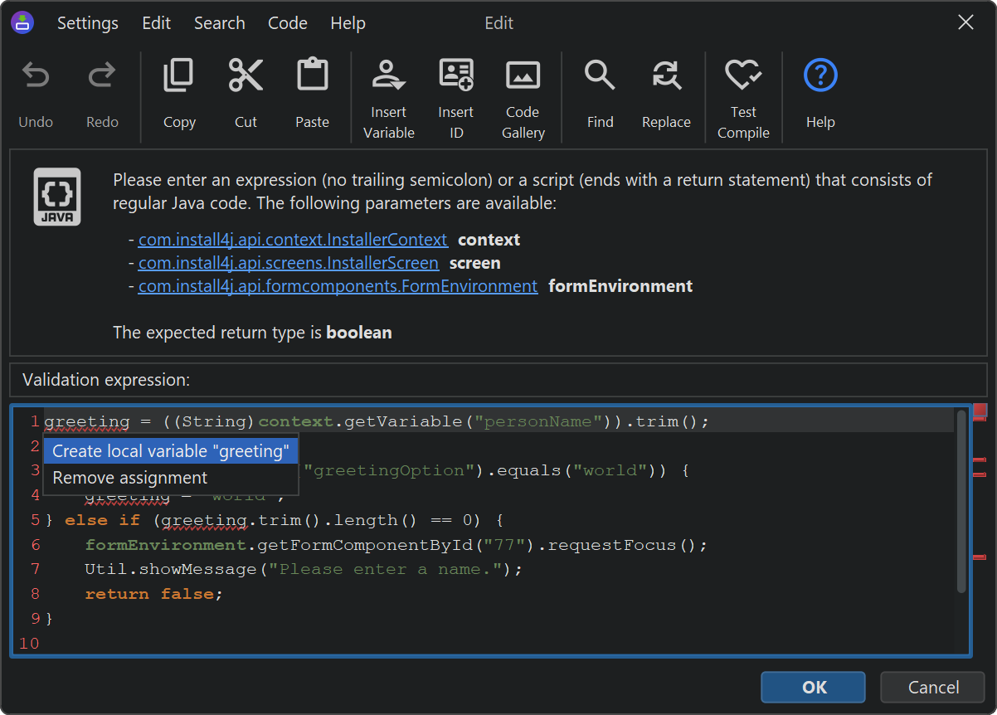Run Test Compile
This screenshot has height=715, width=997.
coord(743,76)
